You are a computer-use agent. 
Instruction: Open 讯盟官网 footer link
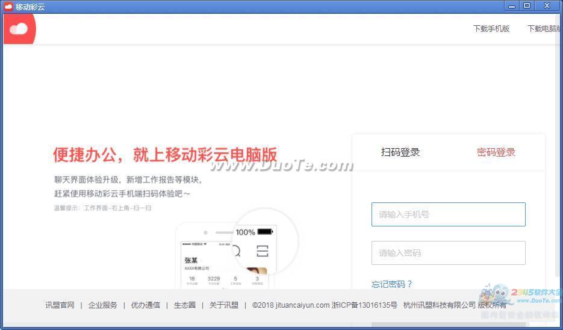click(60, 305)
